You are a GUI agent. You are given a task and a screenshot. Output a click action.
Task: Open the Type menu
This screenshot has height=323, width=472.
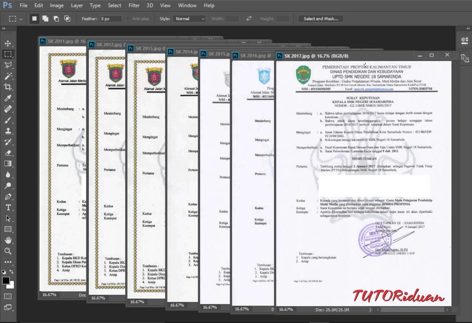tap(95, 5)
